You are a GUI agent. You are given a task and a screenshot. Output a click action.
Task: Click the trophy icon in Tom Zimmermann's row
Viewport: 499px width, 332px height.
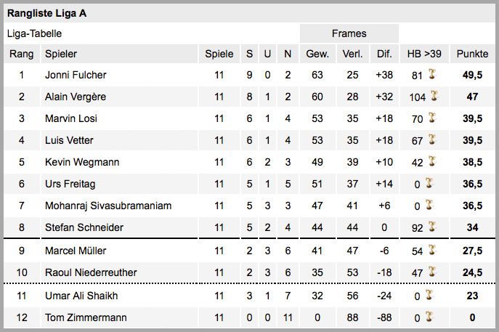pos(429,317)
